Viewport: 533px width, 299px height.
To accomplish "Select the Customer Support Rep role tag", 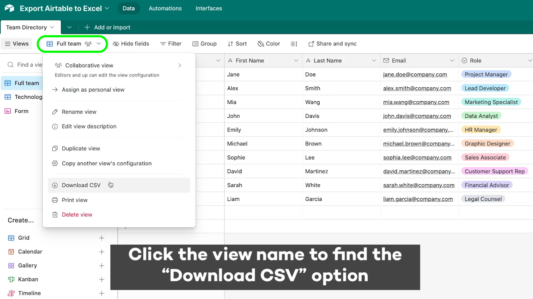I will point(494,171).
